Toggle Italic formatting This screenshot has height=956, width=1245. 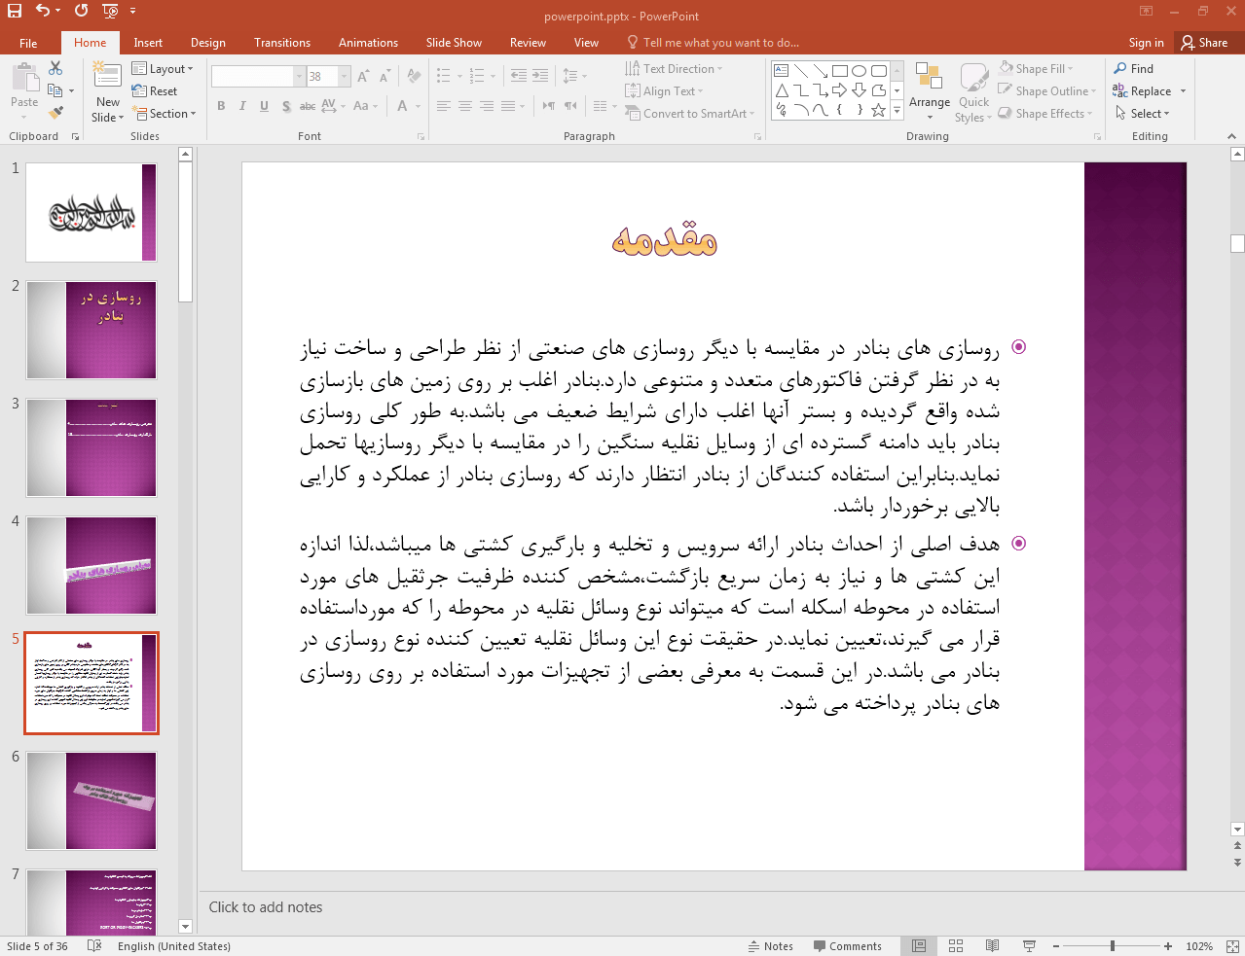coord(242,106)
